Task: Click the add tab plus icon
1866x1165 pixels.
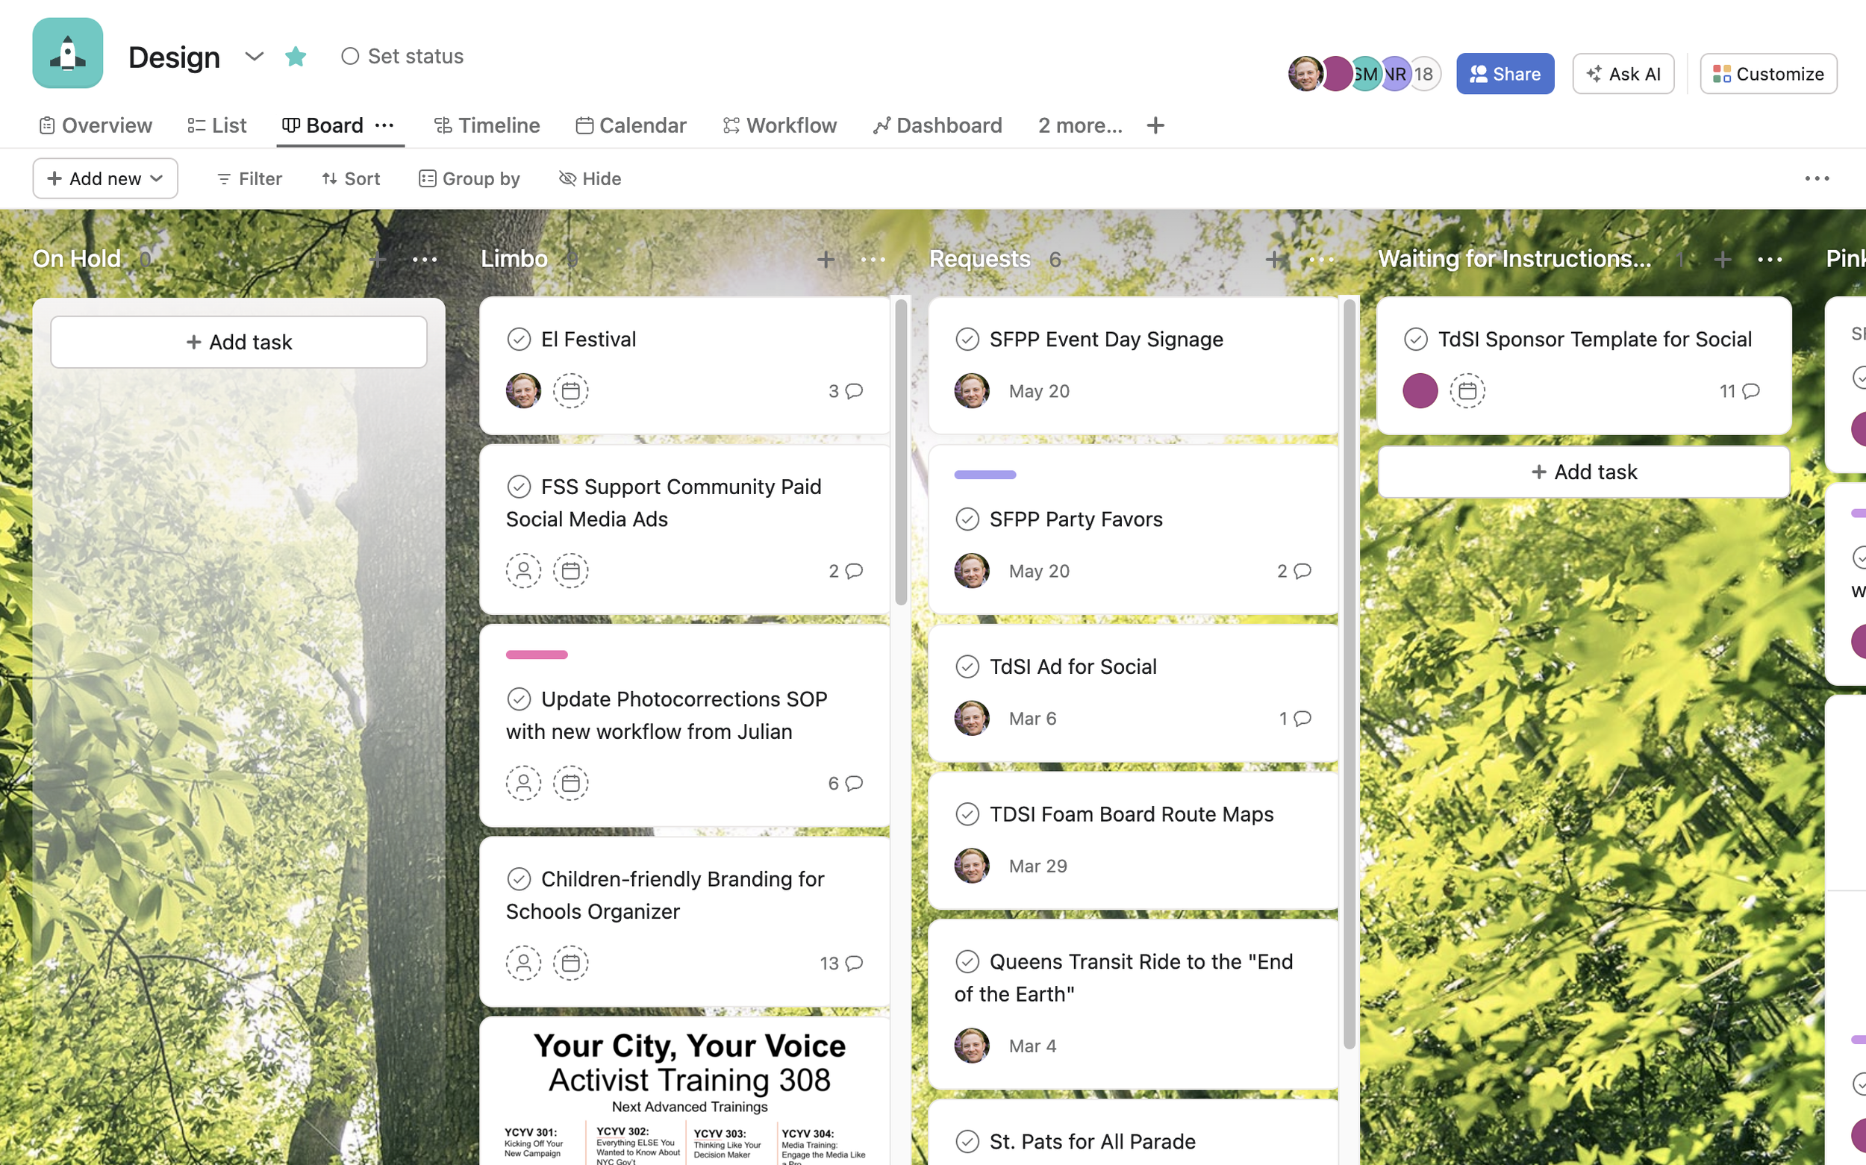Action: pos(1155,125)
